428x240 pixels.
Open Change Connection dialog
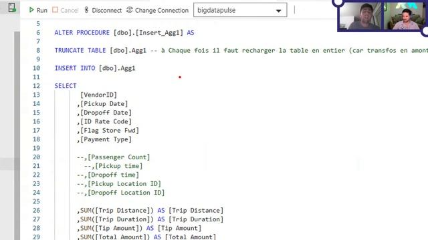click(158, 11)
